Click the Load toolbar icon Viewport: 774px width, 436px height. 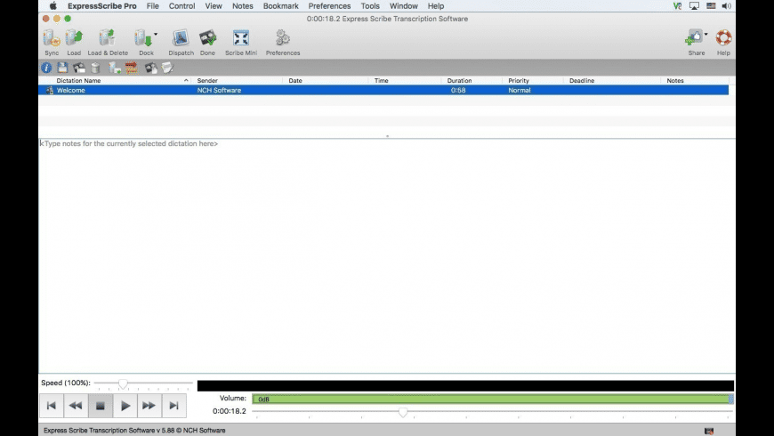pos(74,38)
